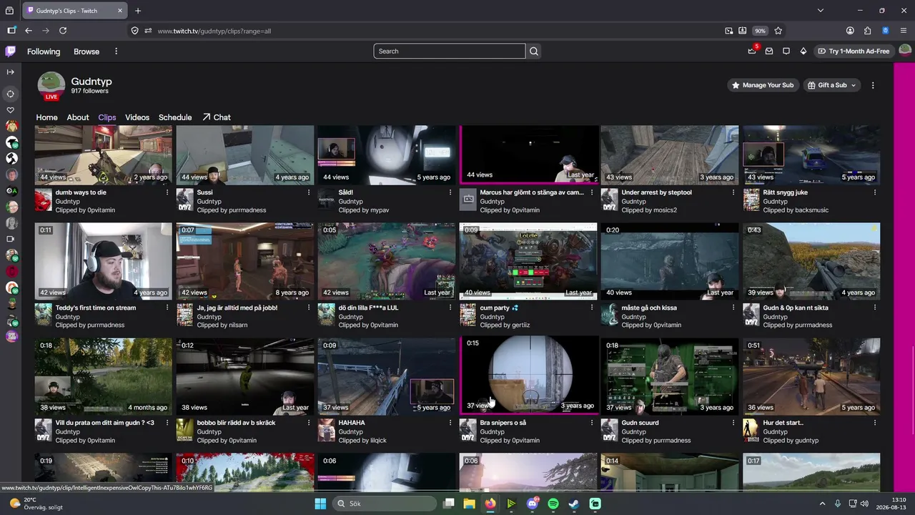Click Try 1-Month Ad-Free button

(x=854, y=51)
